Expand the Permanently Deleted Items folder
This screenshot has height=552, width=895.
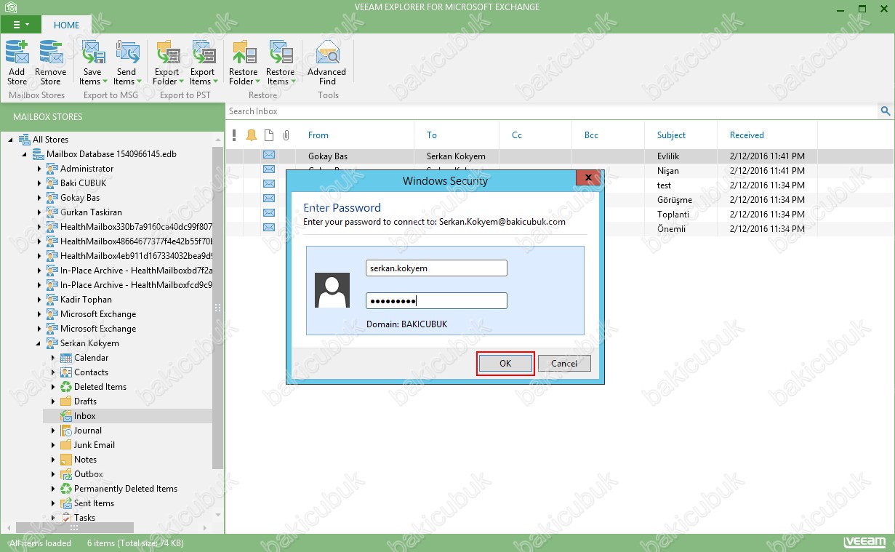53,489
